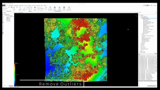Screen dimensions: 160x90
Task: Select the Tile entry in Toolbox
Action: pyautogui.click(x=144, y=35)
